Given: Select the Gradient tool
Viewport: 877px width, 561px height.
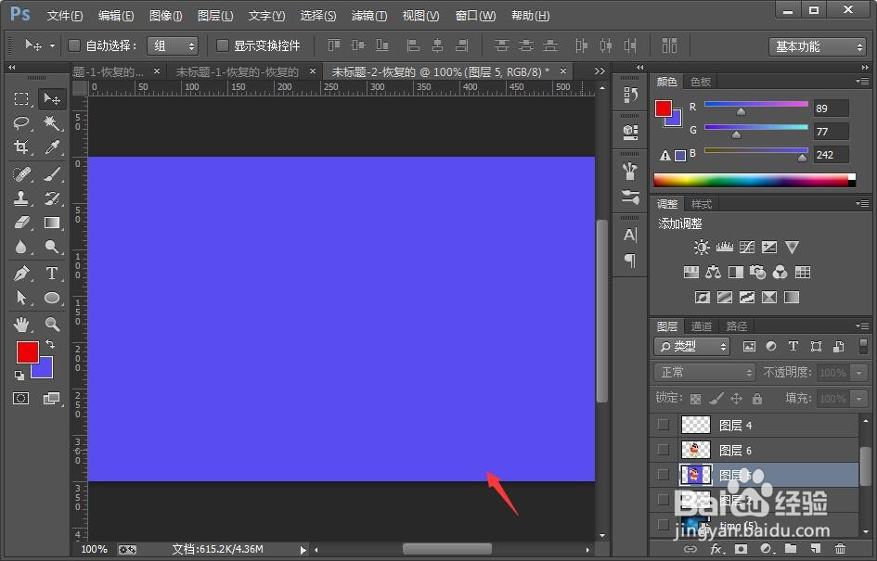Looking at the screenshot, I should point(52,223).
